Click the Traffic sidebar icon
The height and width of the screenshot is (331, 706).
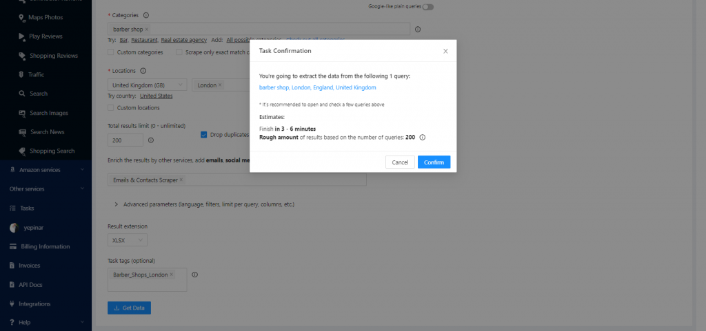click(x=22, y=74)
